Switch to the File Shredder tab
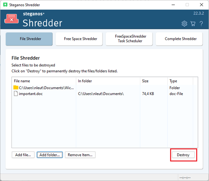 click(29, 39)
